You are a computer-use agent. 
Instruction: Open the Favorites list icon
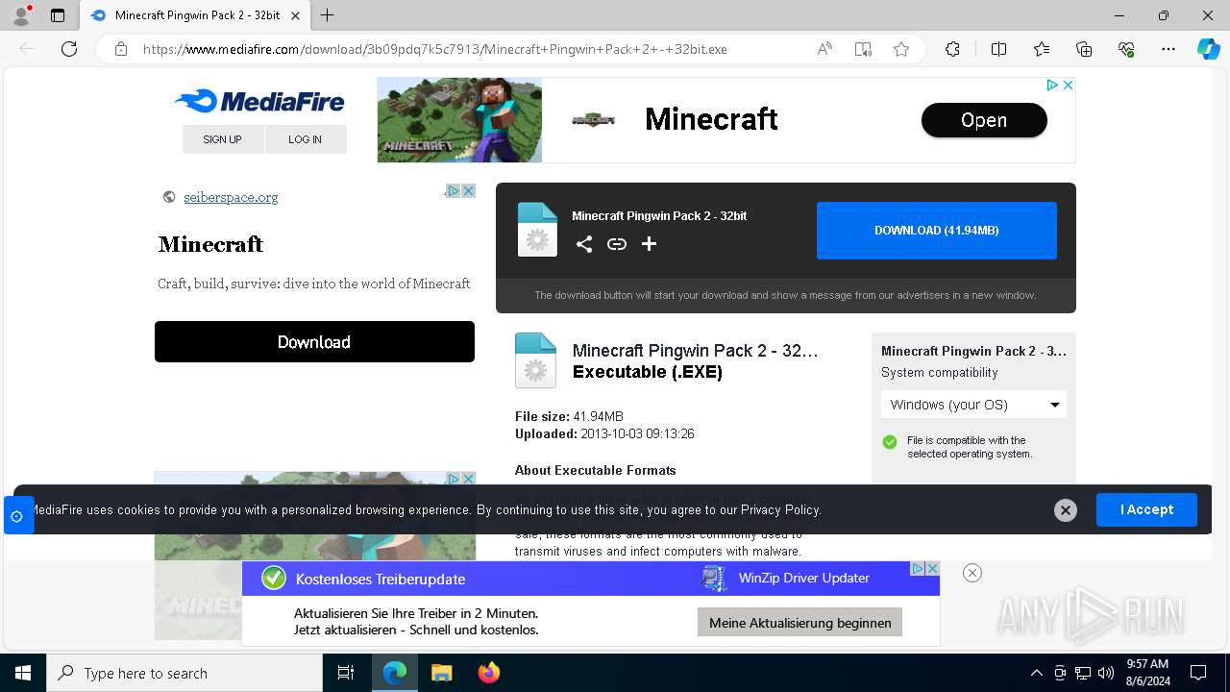[1042, 49]
